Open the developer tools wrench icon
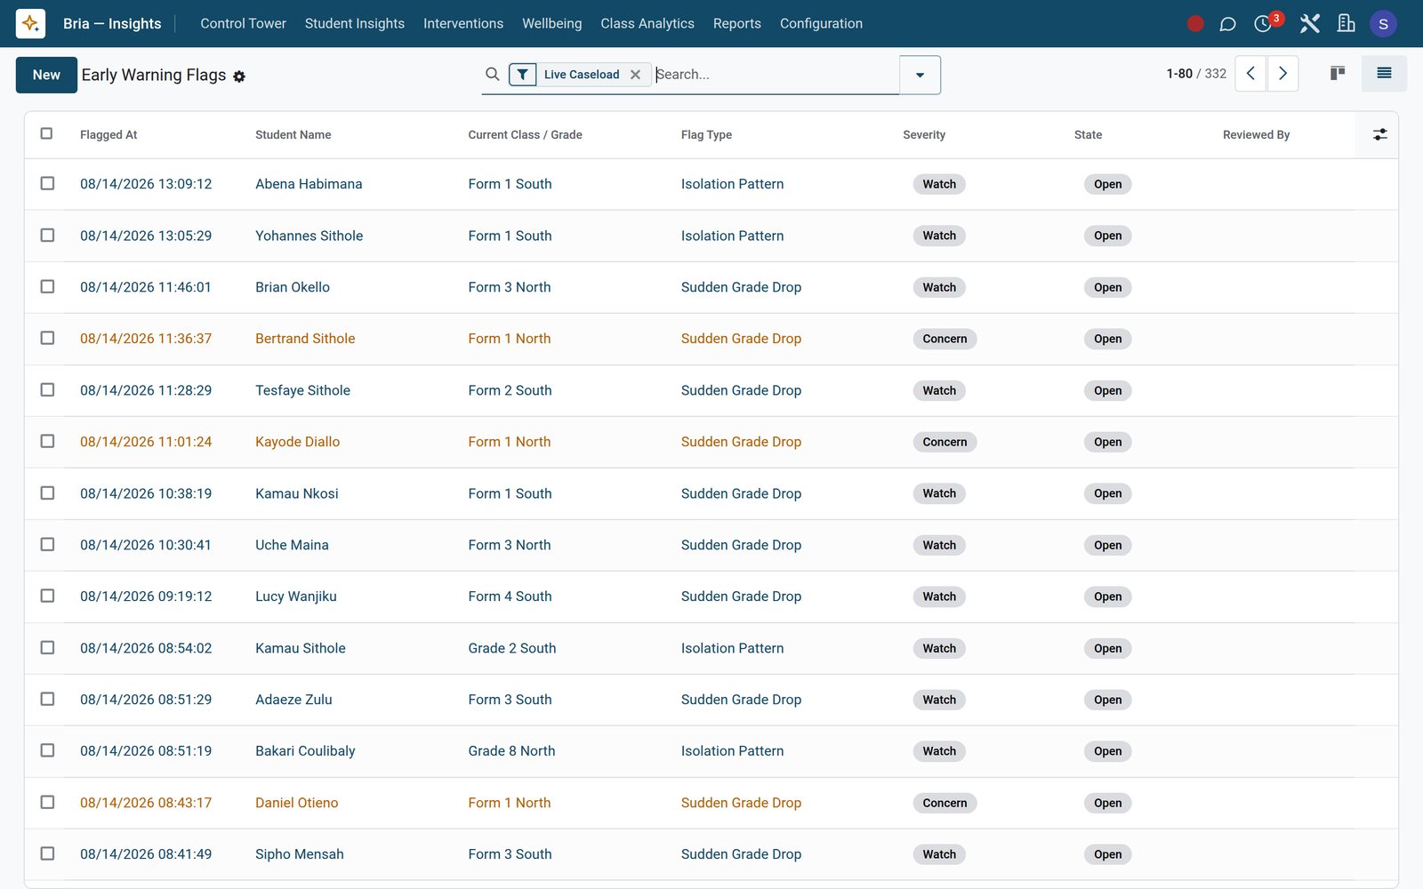1423x889 pixels. point(1309,24)
